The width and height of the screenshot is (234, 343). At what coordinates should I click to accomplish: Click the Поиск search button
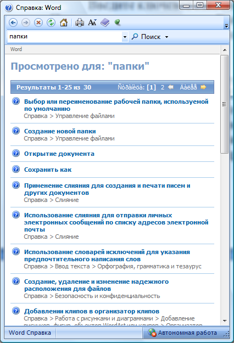click(146, 37)
